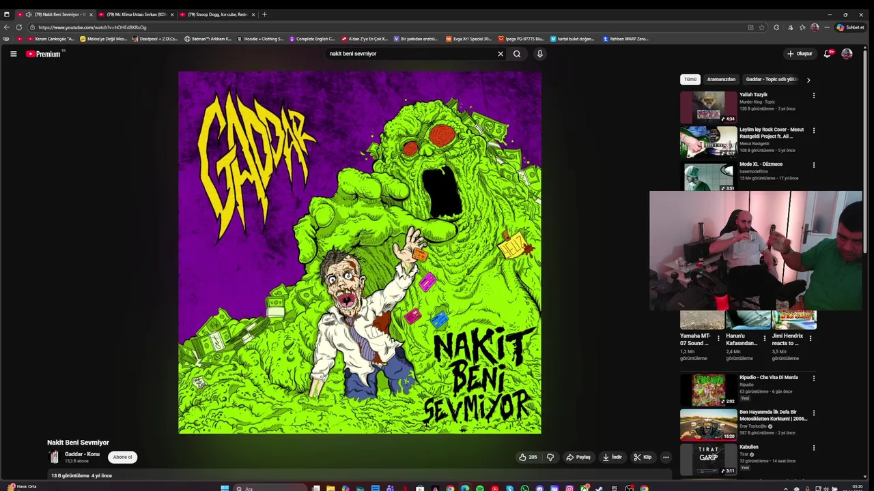
Task: Open Leylim ley Rock Cover video title
Action: [x=772, y=132]
